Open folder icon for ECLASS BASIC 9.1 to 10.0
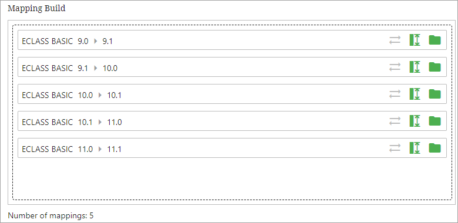The width and height of the screenshot is (458, 223). (x=435, y=67)
